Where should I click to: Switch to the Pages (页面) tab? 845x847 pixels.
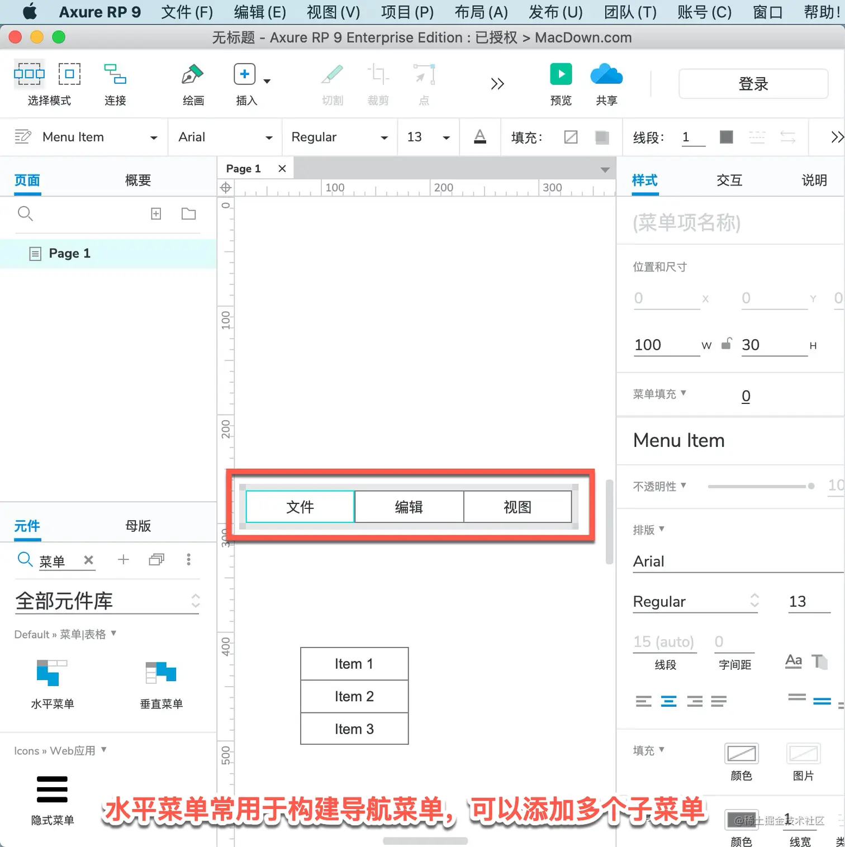click(27, 180)
